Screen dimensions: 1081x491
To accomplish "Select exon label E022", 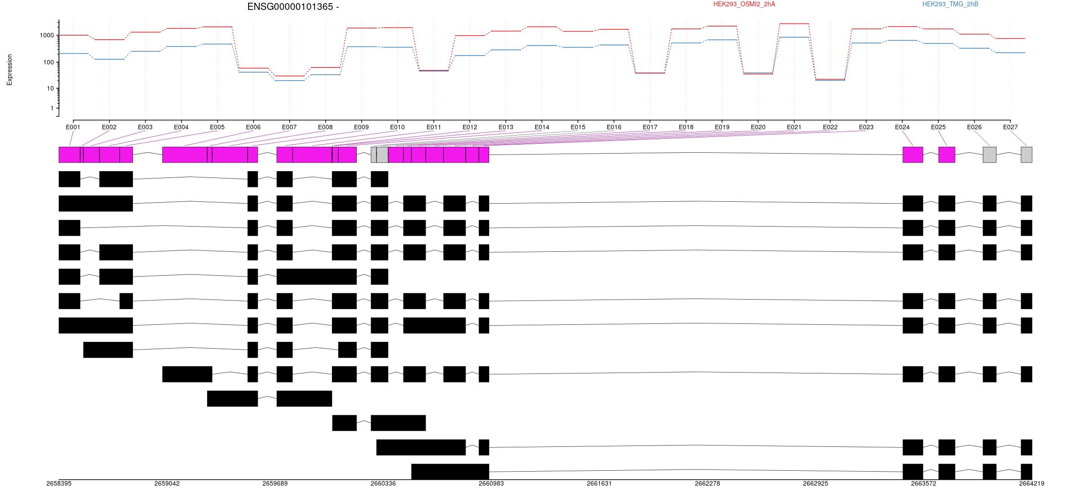I will (830, 127).
